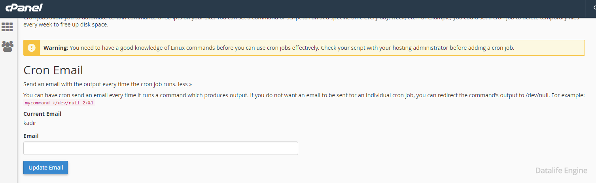Click the current email value "kadir"
This screenshot has width=596, height=183.
point(30,123)
